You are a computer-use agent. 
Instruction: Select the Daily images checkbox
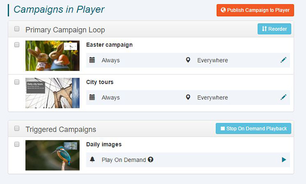[17, 144]
